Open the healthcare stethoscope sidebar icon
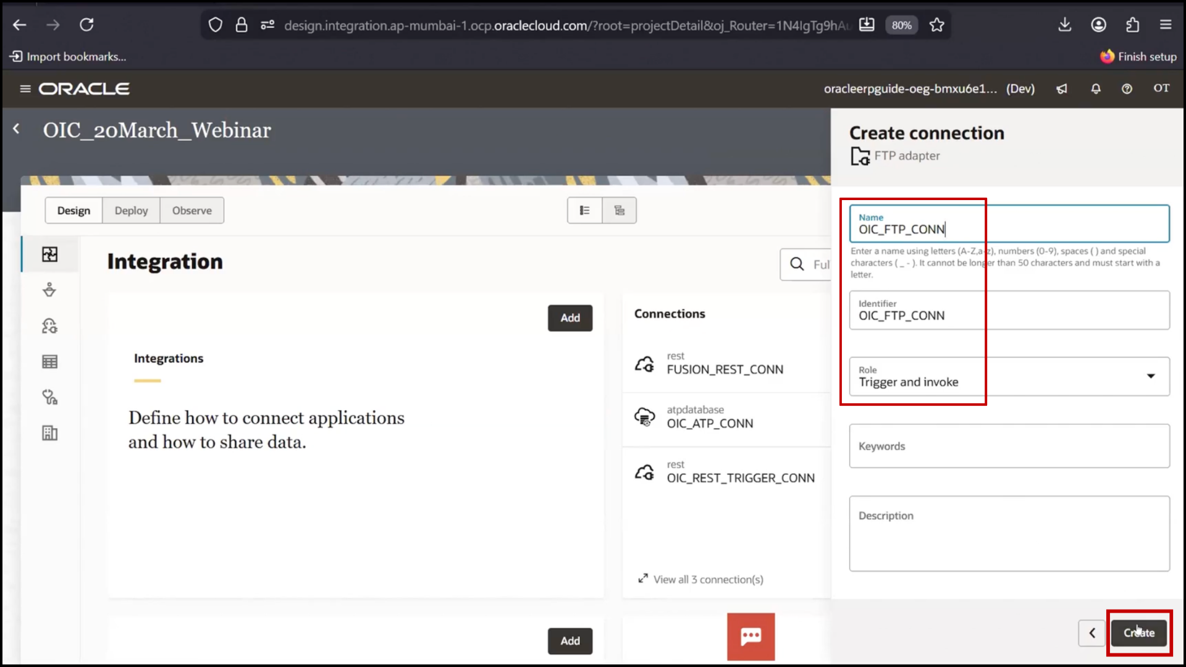Screen dimensions: 1186x667 coord(50,397)
